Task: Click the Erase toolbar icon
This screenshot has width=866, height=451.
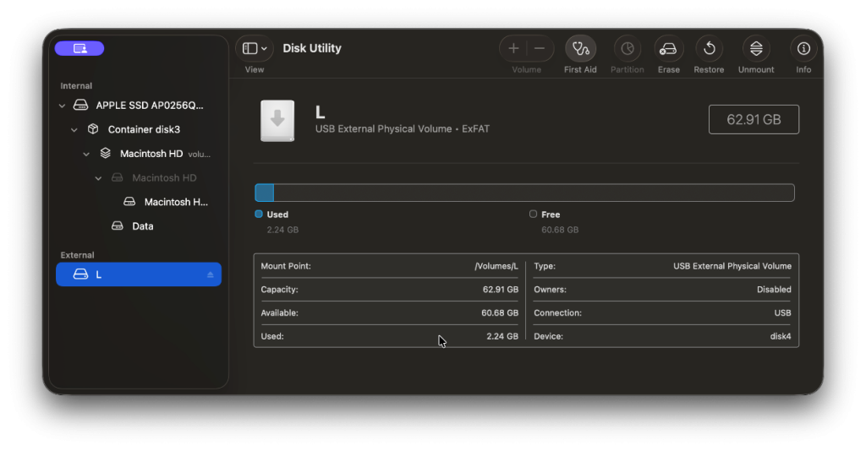Action: tap(668, 49)
